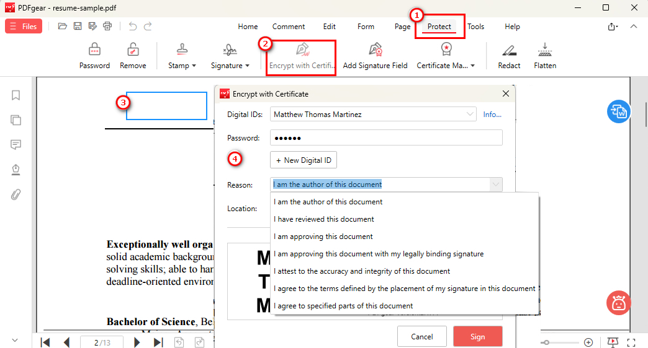The image size is (648, 348).
Task: Collapse the ribbon with the chevron
Action: 634,27
